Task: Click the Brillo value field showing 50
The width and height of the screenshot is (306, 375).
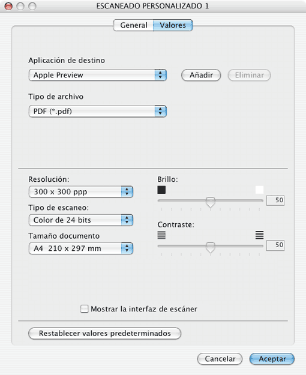Action: pos(275,200)
